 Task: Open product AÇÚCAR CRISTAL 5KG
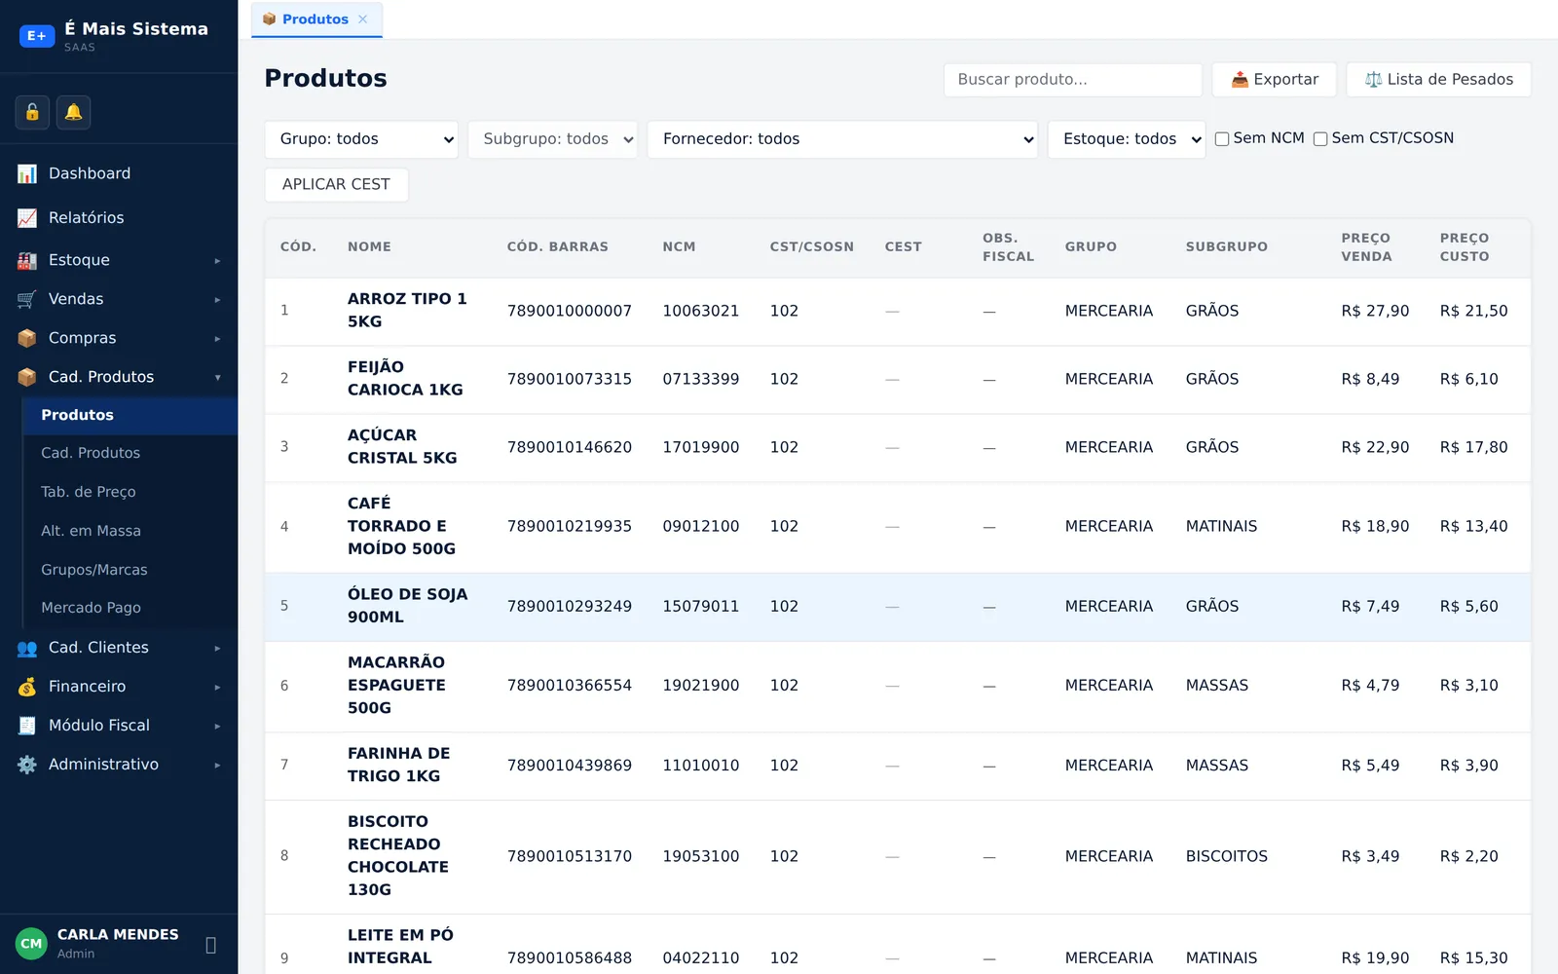[x=402, y=446]
